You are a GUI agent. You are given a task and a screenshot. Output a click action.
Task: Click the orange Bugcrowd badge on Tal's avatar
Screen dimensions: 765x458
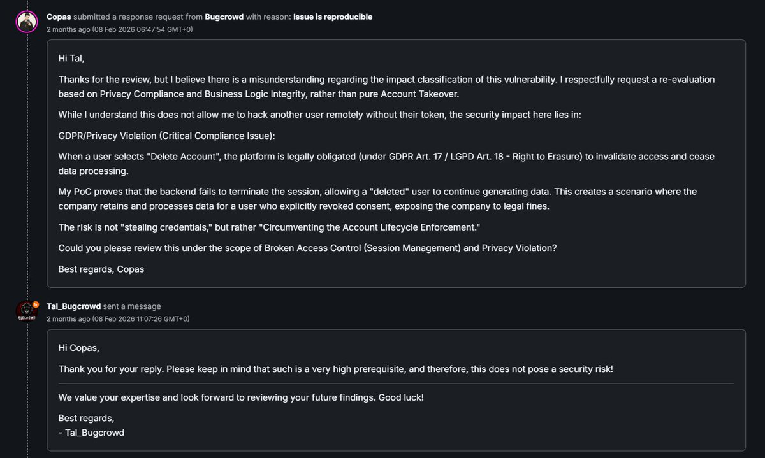(x=36, y=304)
